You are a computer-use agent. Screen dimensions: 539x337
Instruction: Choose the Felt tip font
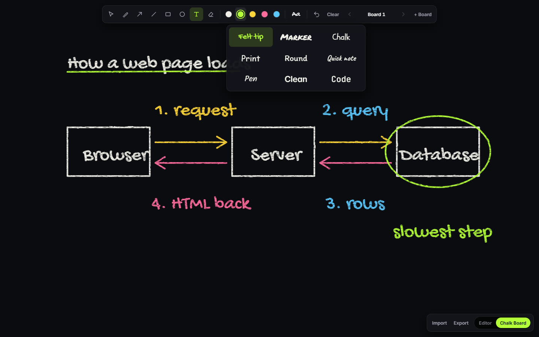tap(251, 37)
